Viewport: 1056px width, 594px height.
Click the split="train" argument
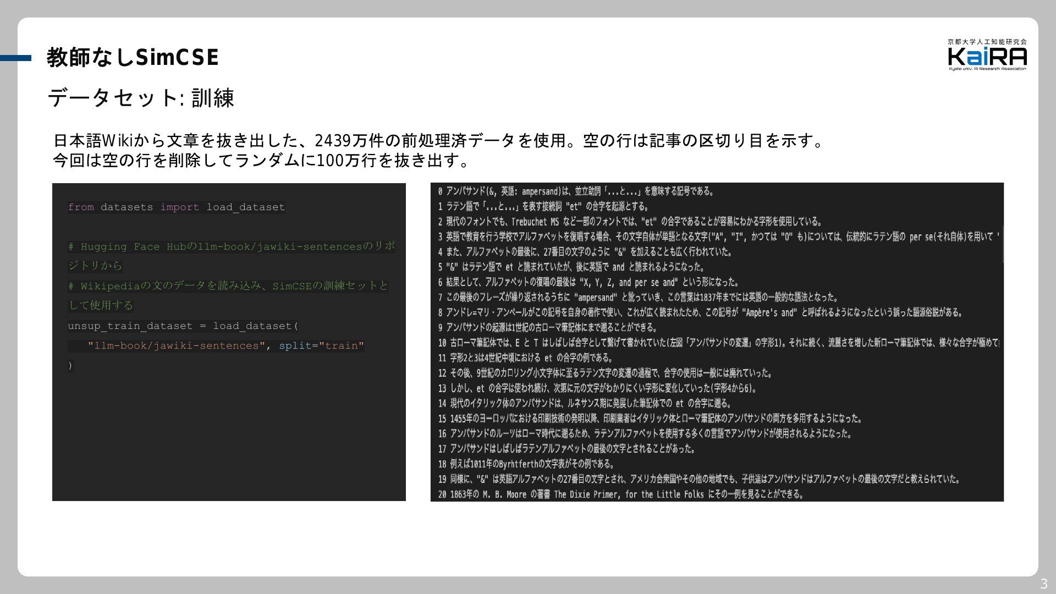(x=322, y=346)
